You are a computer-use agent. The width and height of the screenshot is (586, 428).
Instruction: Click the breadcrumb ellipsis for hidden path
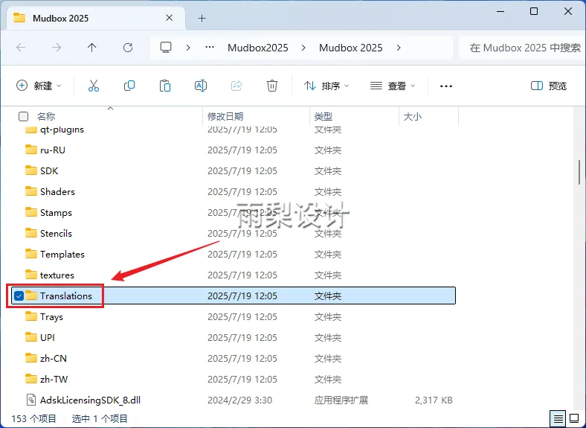point(210,47)
